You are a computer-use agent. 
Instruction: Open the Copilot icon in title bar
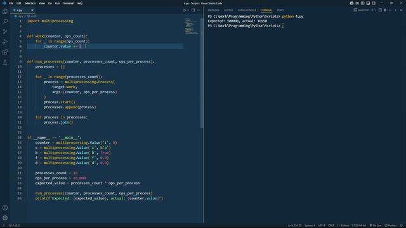[351, 3]
